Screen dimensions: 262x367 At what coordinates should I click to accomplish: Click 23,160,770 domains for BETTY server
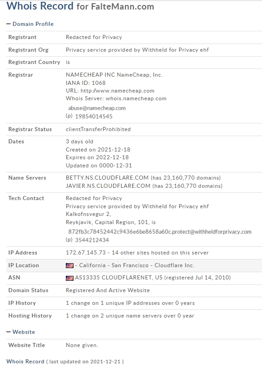(185, 178)
